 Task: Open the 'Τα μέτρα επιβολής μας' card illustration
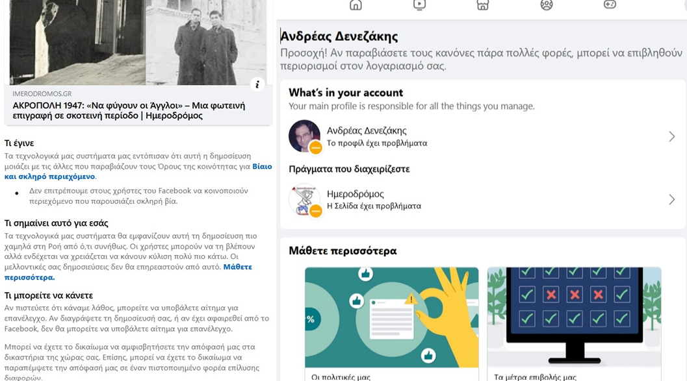pyautogui.click(x=574, y=317)
